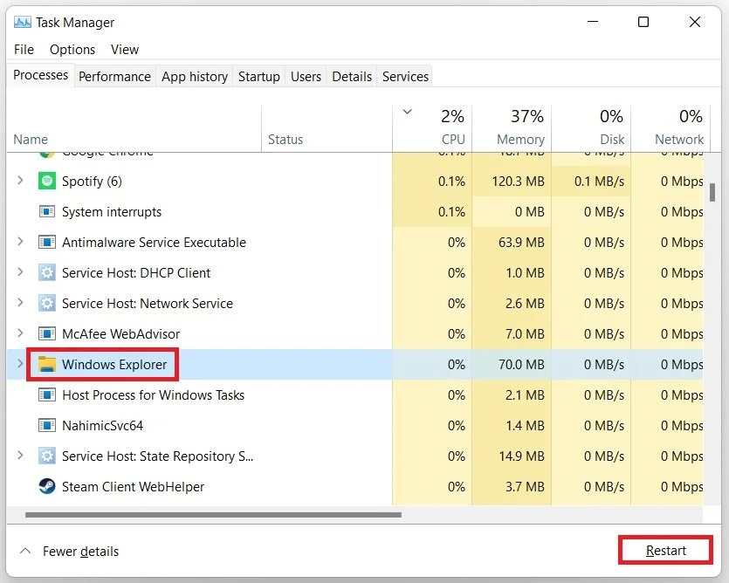Click the Spotify process icon

pyautogui.click(x=47, y=181)
